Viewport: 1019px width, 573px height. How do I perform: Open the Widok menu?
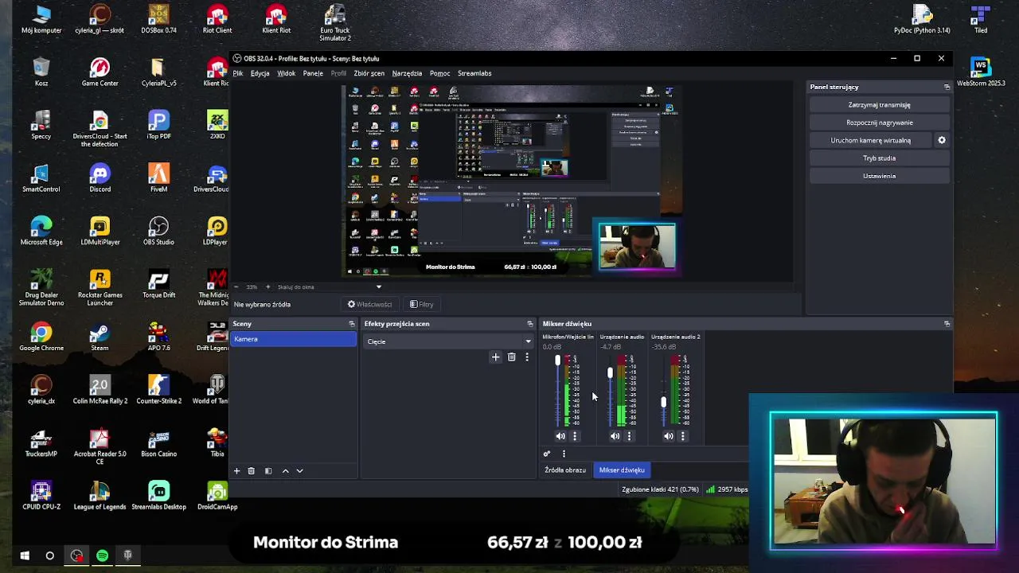coord(286,73)
